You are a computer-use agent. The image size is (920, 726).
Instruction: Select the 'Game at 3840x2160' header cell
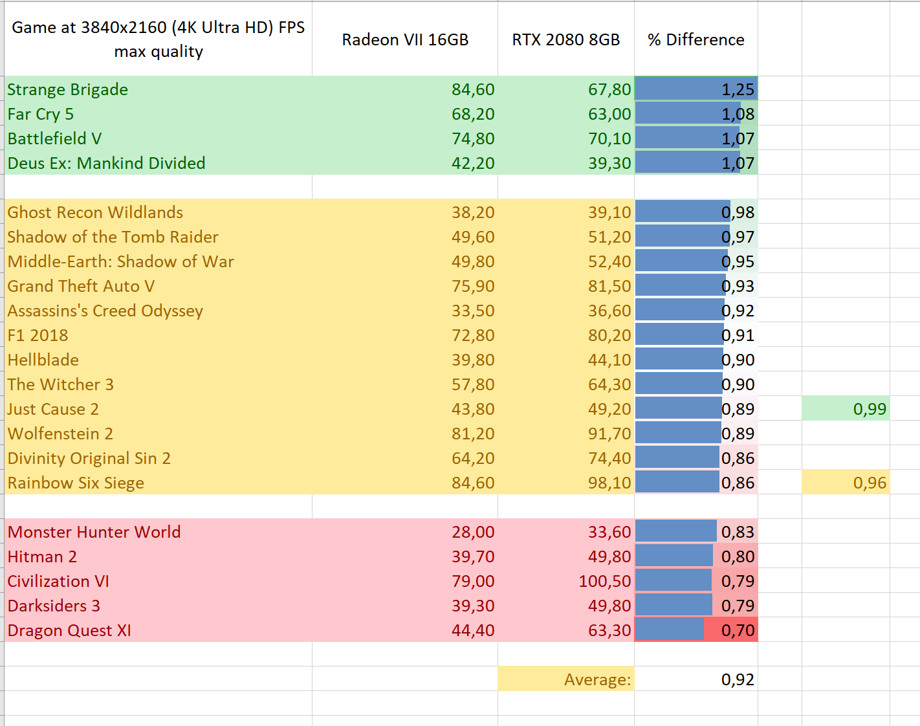tap(159, 39)
